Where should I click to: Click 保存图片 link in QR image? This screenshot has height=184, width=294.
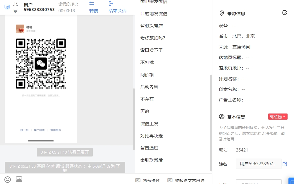[x=56, y=130]
